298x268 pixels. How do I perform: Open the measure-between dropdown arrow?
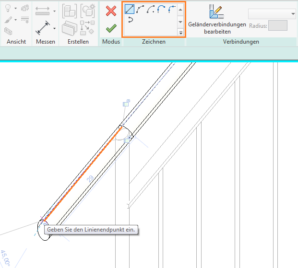pos(55,11)
